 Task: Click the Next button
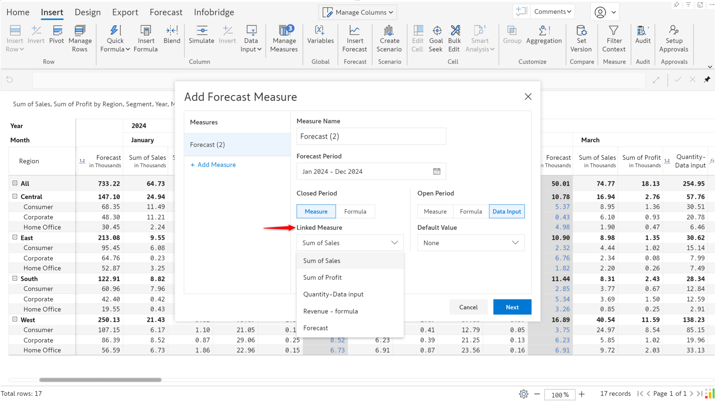click(512, 307)
